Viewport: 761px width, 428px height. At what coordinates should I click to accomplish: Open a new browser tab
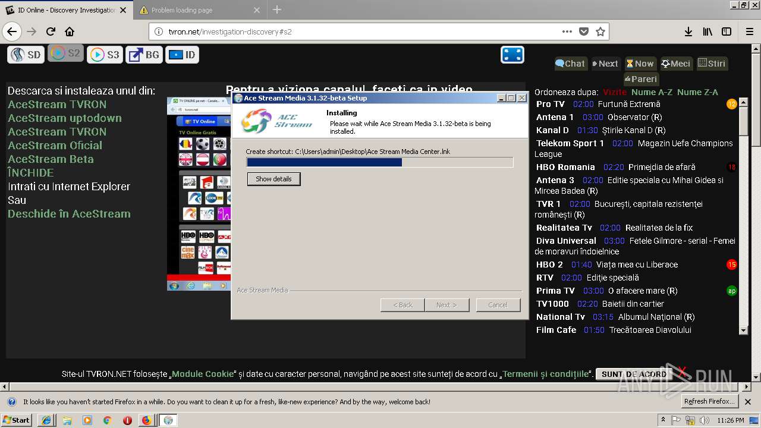click(277, 10)
